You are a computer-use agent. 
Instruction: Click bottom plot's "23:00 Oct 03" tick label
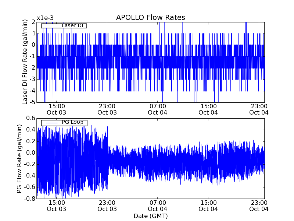point(107,206)
